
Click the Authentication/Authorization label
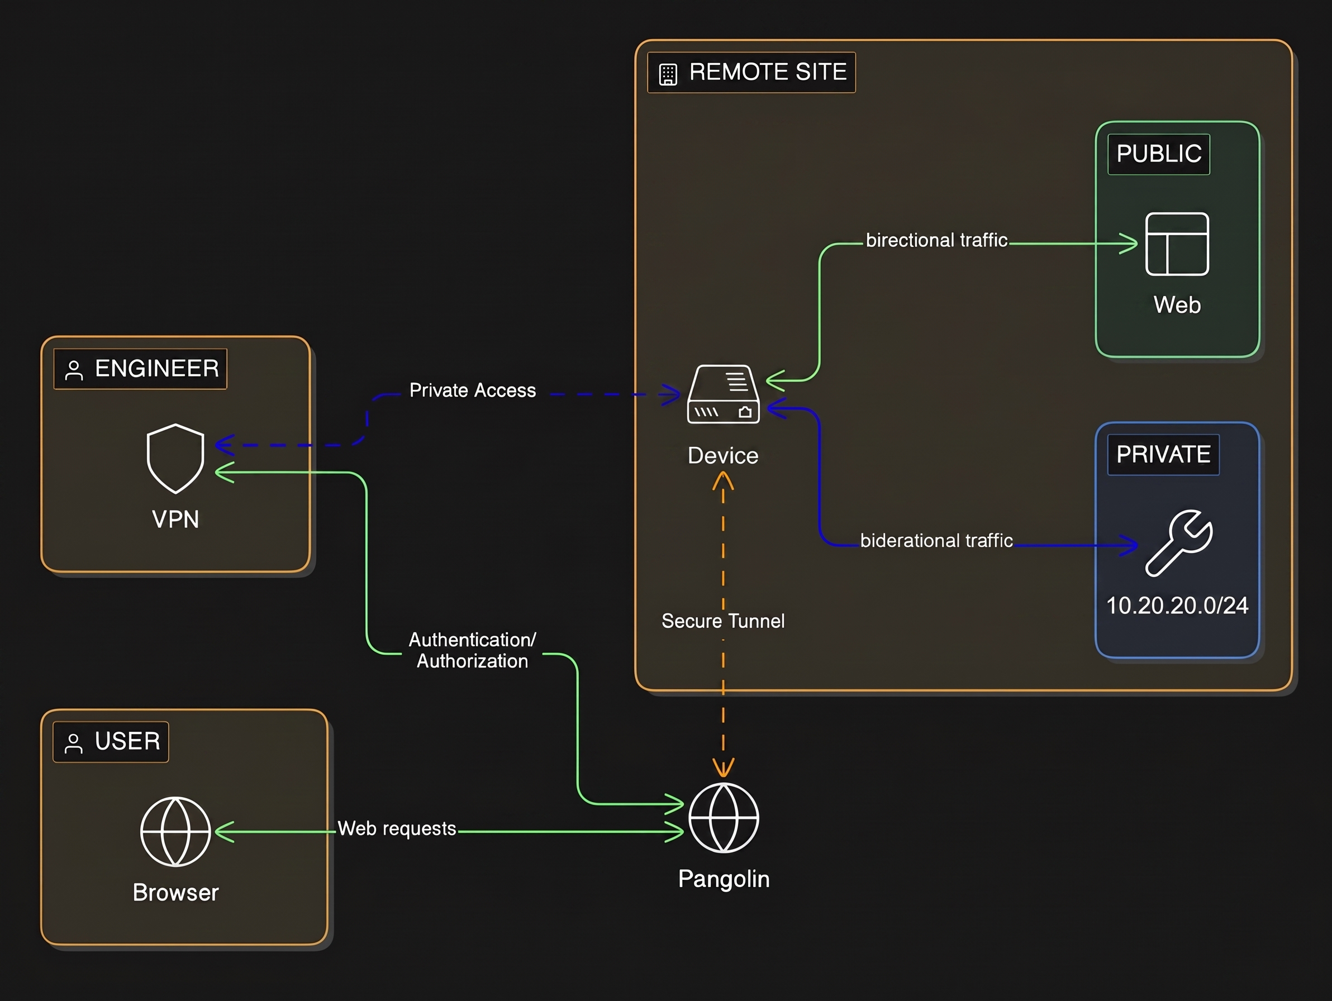point(473,650)
